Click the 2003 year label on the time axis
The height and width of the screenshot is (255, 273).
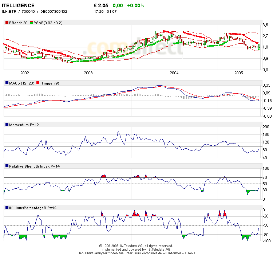[x=88, y=73]
